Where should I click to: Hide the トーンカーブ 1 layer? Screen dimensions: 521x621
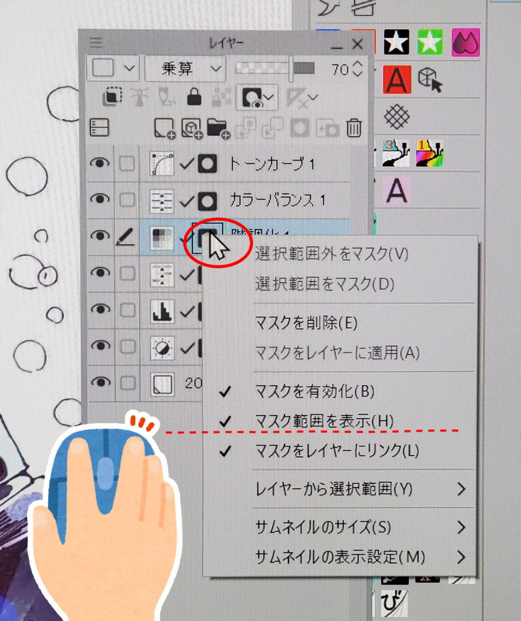pyautogui.click(x=100, y=163)
